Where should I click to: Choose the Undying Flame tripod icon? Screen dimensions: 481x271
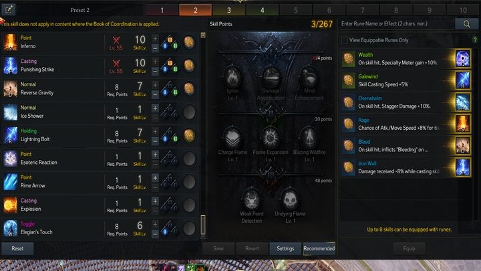click(x=290, y=199)
